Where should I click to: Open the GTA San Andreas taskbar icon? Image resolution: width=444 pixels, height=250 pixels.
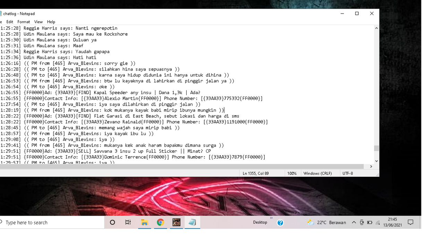pyautogui.click(x=177, y=223)
